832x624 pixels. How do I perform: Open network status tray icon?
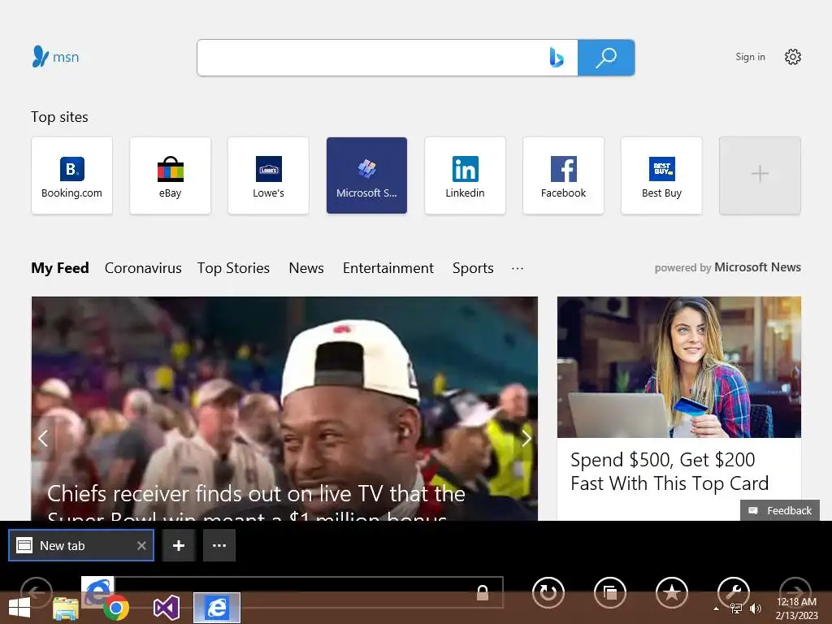[x=736, y=609]
